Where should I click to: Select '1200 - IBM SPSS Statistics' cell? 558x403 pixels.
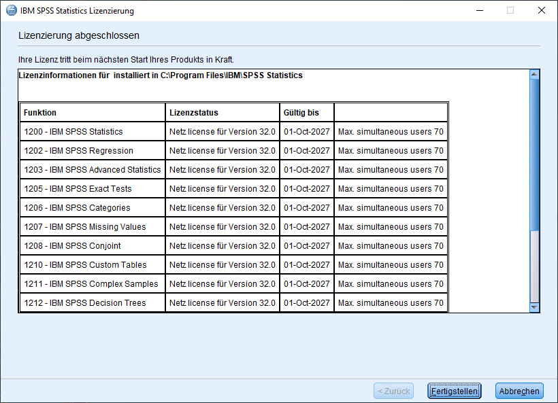(x=93, y=131)
